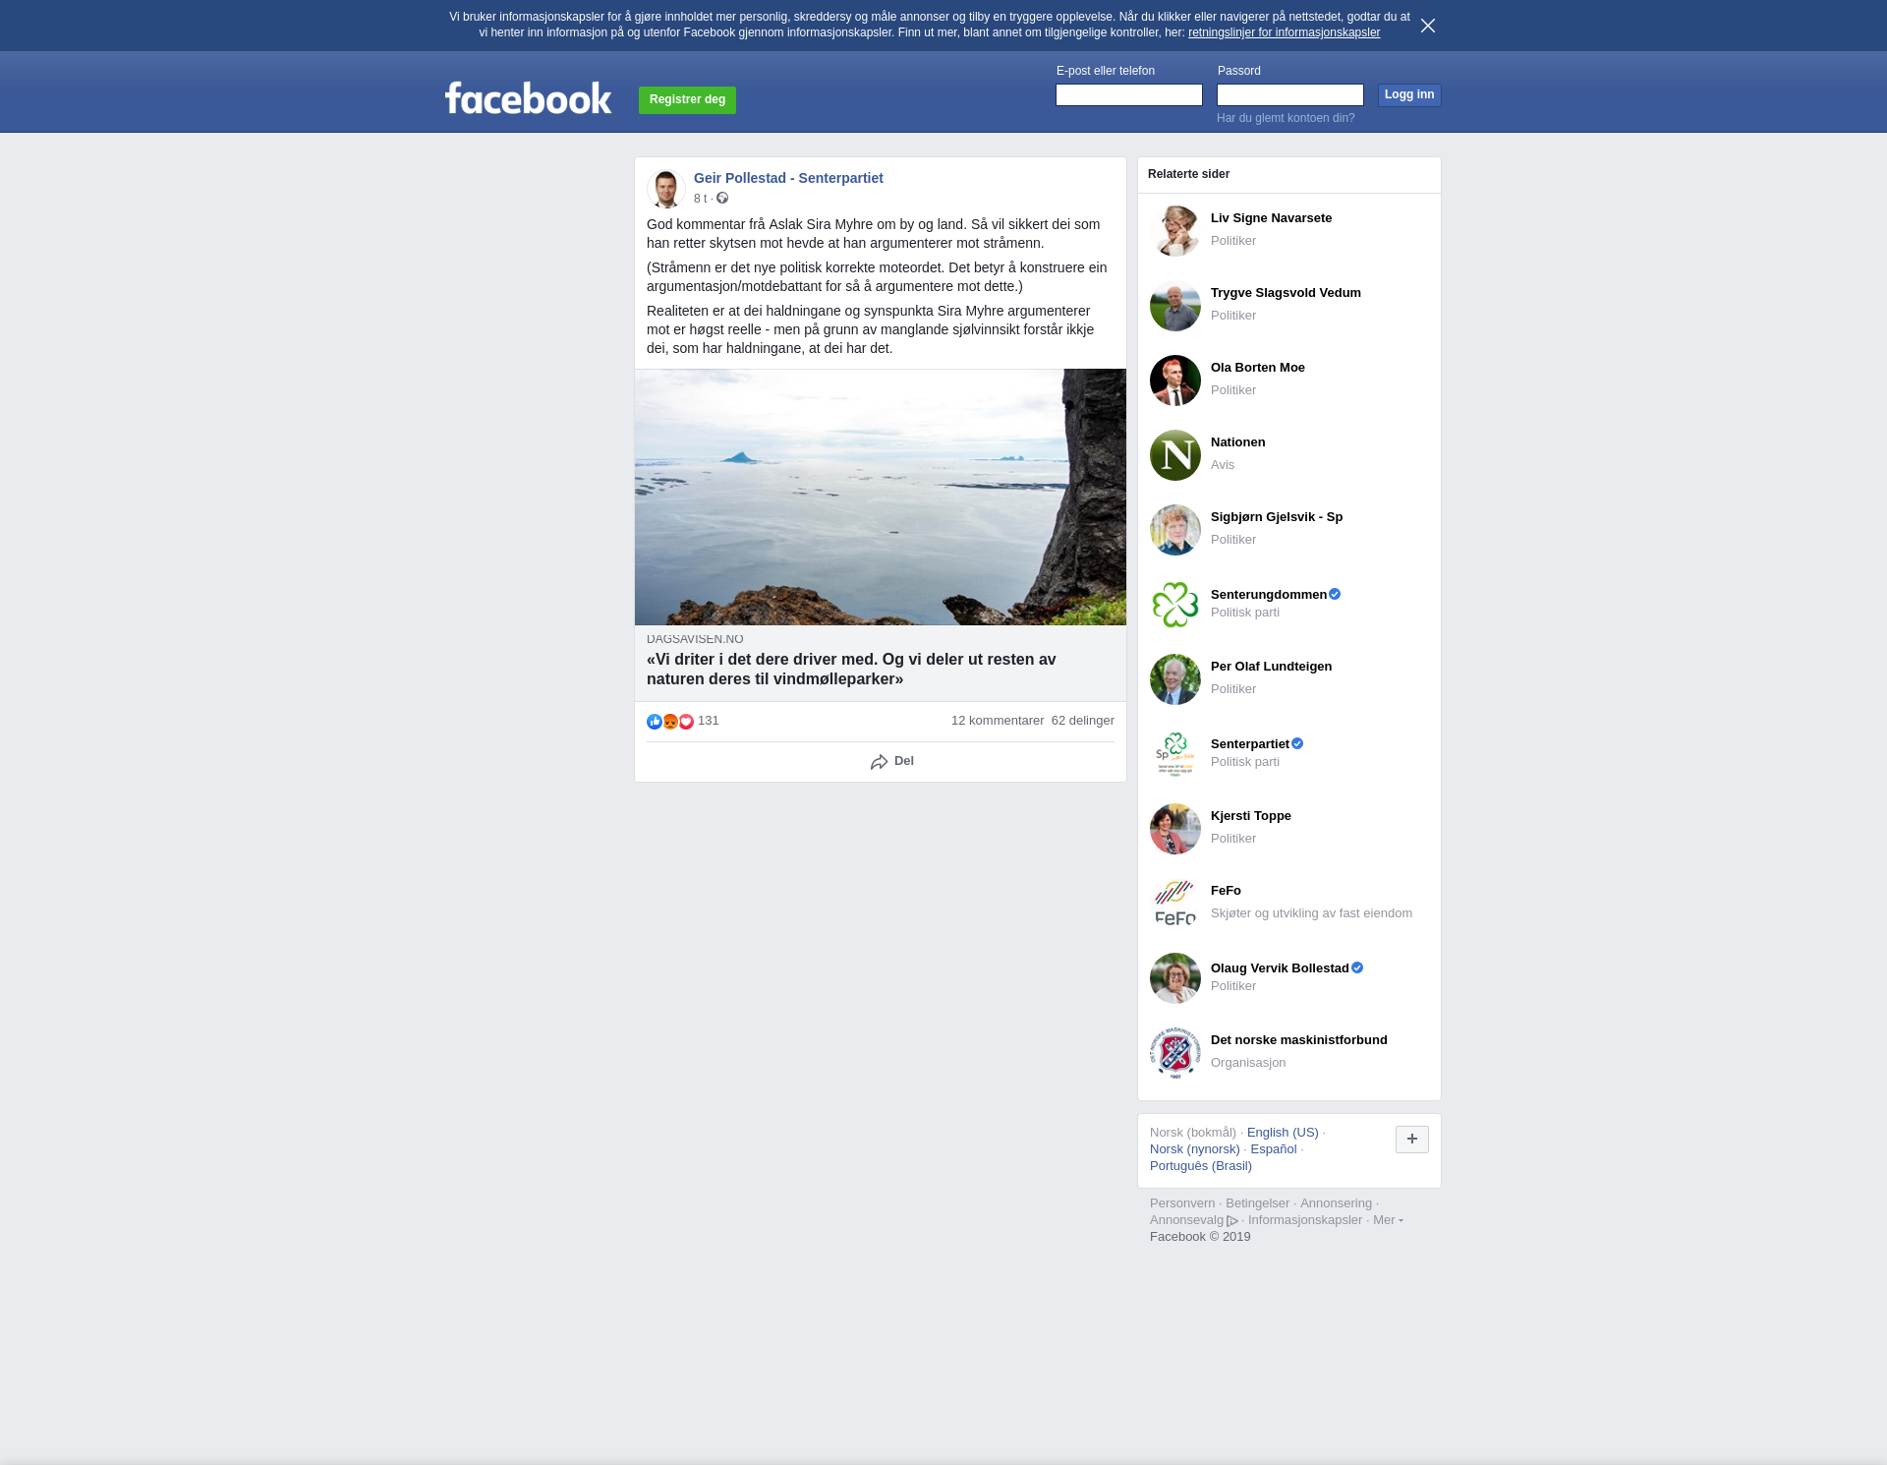Focus the Passord input field
The image size is (1887, 1465).
click(x=1290, y=94)
